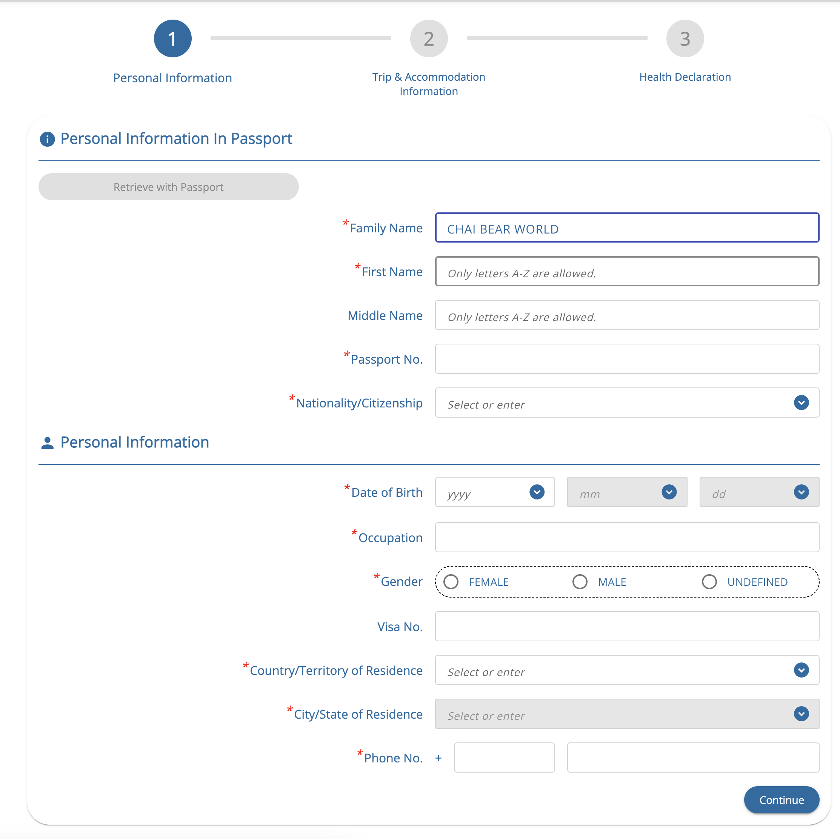840x839 pixels.
Task: Open the birth year yyyy dropdown
Action: pyautogui.click(x=494, y=492)
